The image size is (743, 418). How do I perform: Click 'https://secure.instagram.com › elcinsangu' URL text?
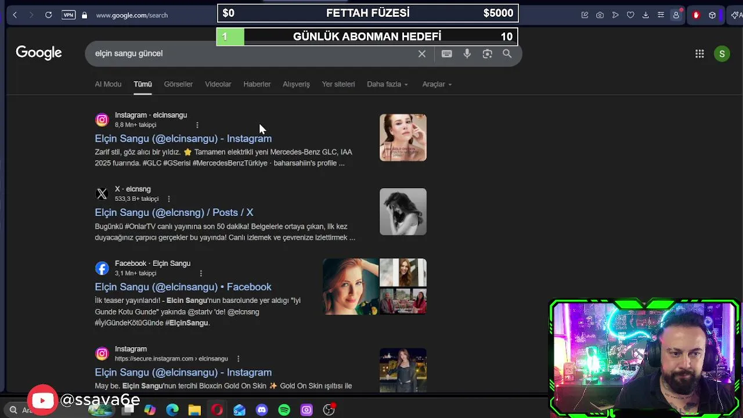(171, 359)
